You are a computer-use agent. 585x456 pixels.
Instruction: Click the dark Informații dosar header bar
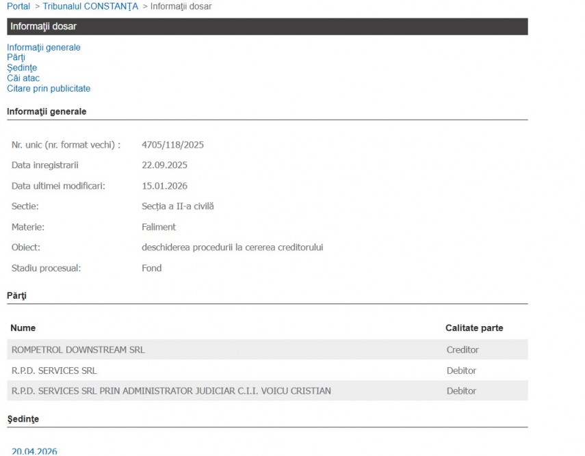[x=267, y=27]
